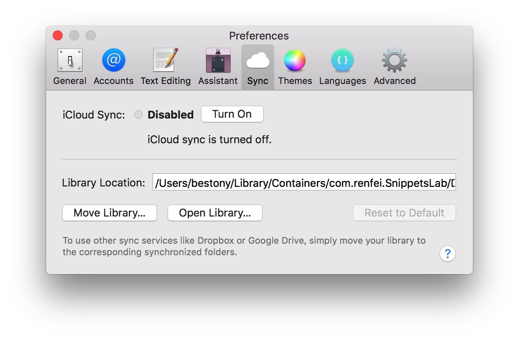Close the Preferences window
This screenshot has width=519, height=340.
click(x=58, y=36)
